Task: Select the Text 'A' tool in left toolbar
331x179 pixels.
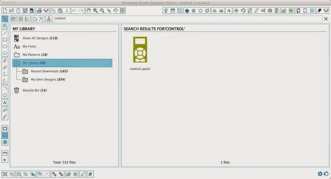Action: pyautogui.click(x=5, y=103)
